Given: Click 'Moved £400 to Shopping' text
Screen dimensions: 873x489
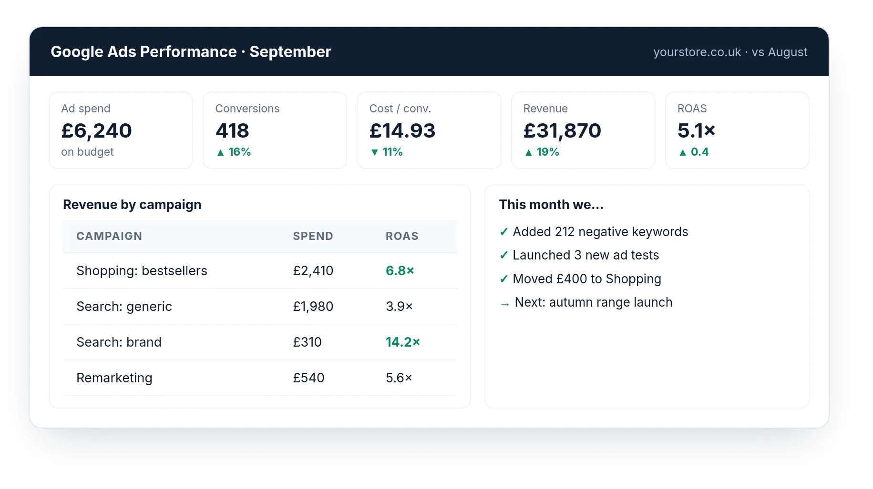Looking at the screenshot, I should coord(587,279).
